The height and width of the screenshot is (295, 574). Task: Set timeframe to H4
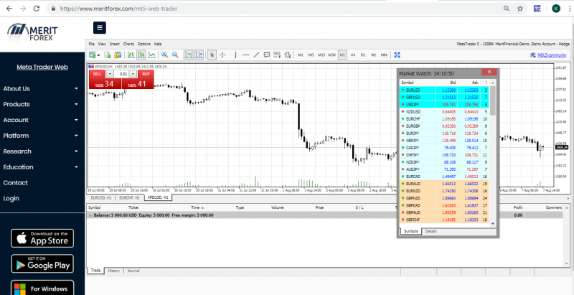pos(353,55)
